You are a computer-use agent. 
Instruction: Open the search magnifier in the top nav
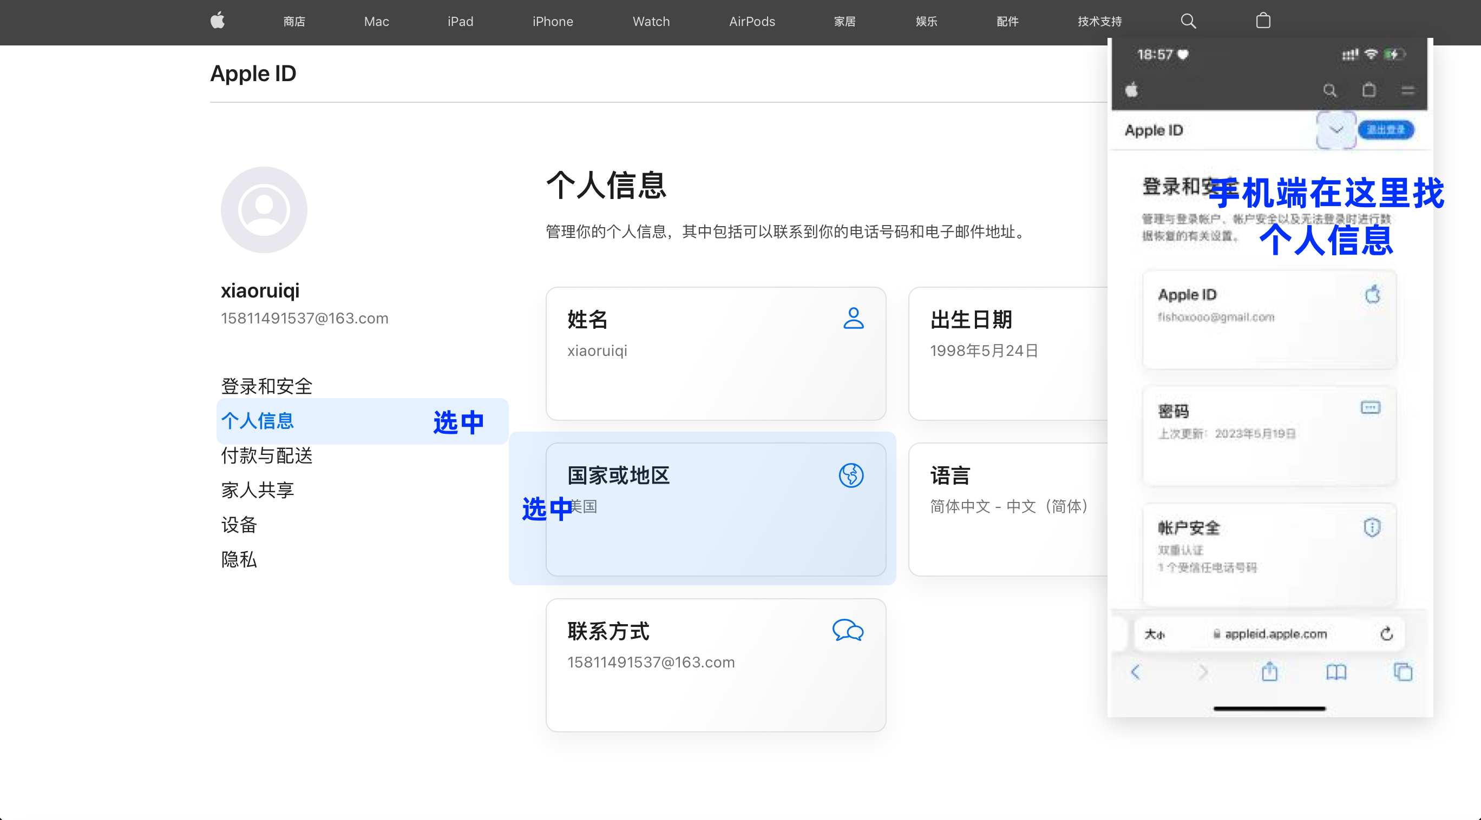pyautogui.click(x=1188, y=21)
